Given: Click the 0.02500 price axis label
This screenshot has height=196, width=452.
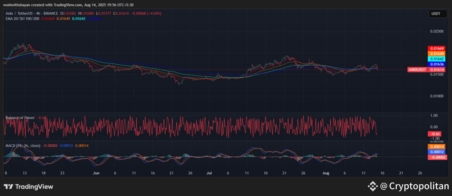Looking at the screenshot, I should [x=437, y=32].
